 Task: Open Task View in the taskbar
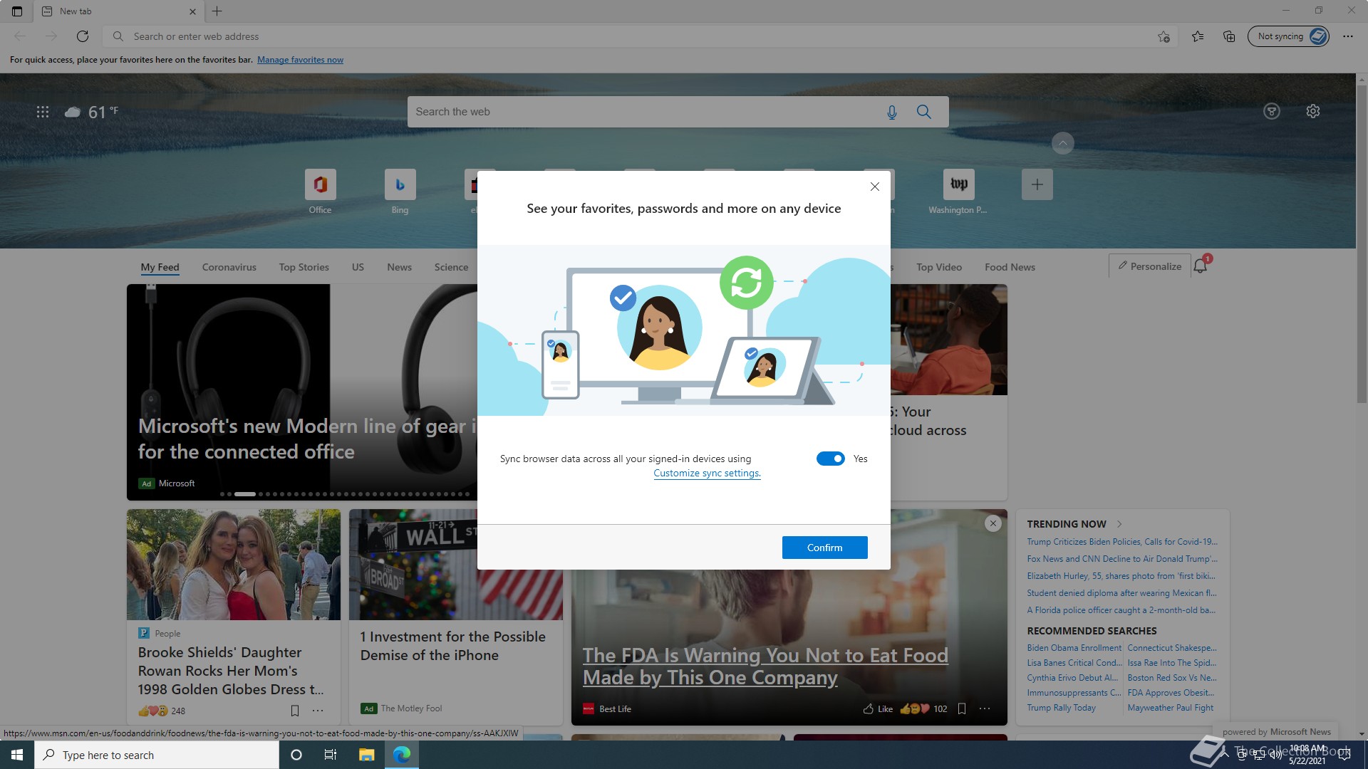pos(331,755)
